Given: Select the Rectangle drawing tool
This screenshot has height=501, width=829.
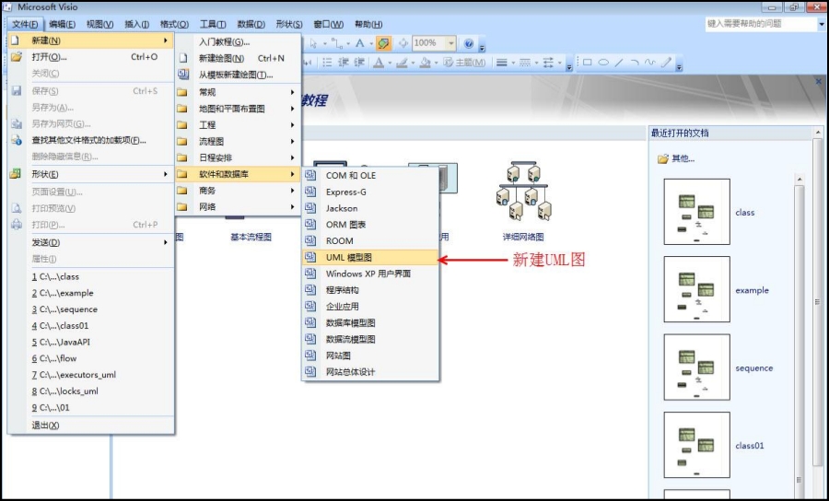Looking at the screenshot, I should pos(587,63).
